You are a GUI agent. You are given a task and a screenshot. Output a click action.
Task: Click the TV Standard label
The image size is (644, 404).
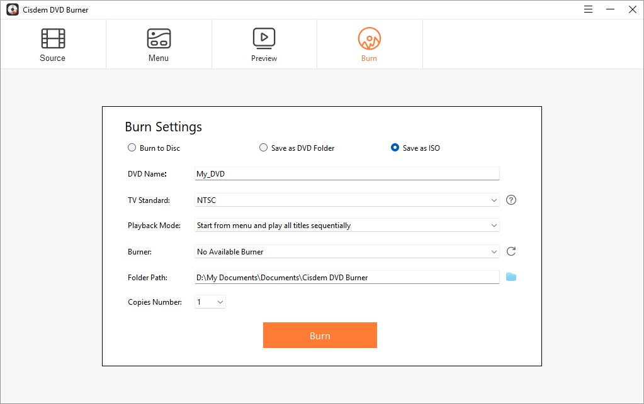[x=149, y=200]
